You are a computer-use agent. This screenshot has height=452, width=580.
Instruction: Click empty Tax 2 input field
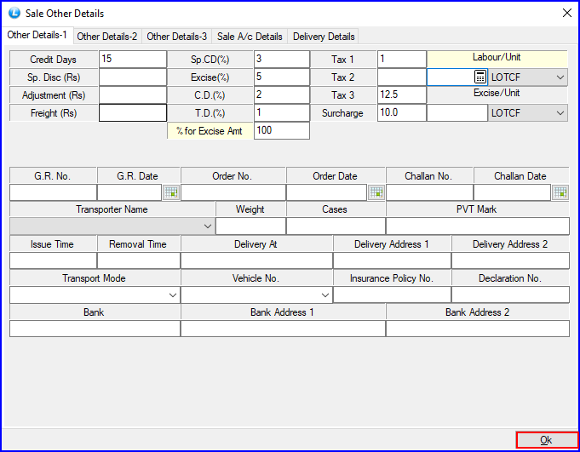point(402,77)
